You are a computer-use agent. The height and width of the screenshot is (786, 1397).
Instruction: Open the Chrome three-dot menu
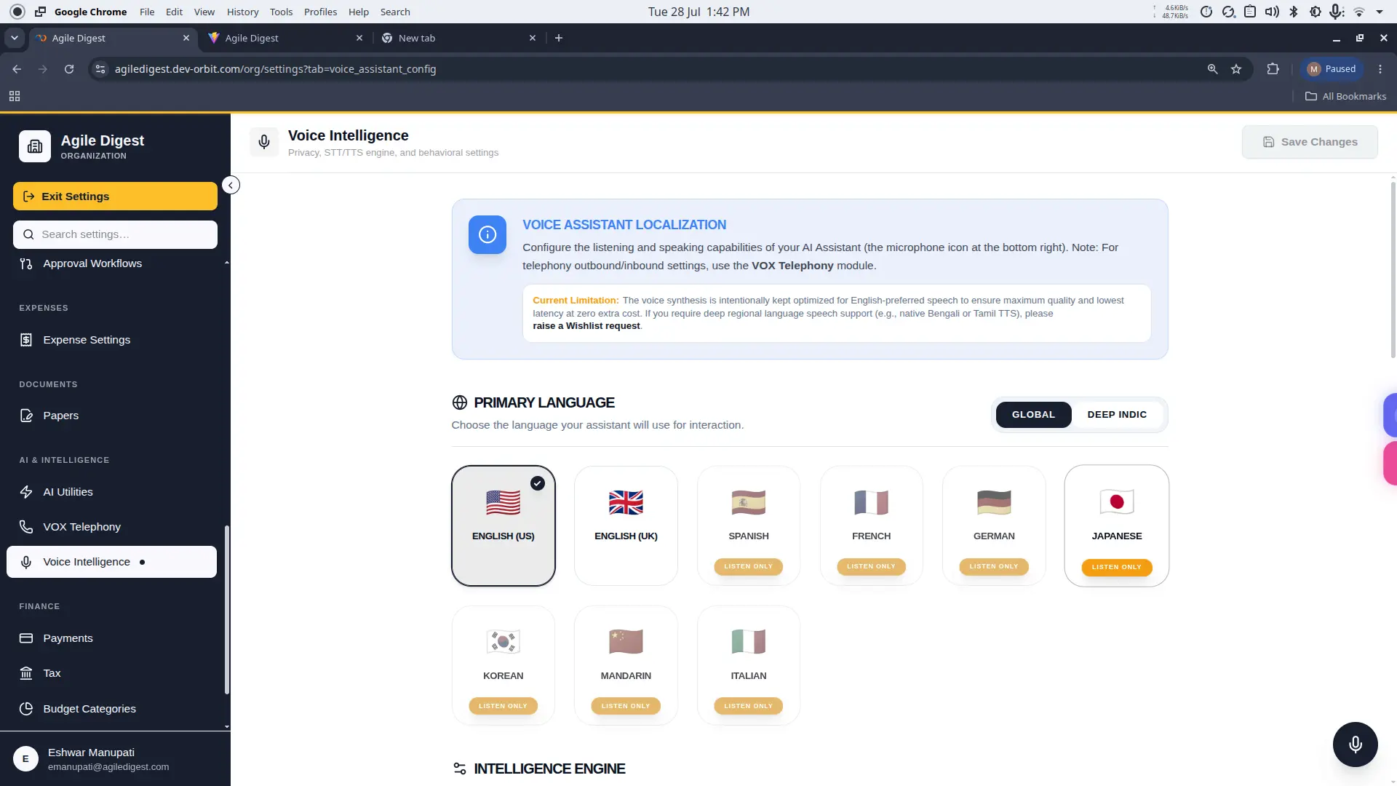coord(1380,69)
